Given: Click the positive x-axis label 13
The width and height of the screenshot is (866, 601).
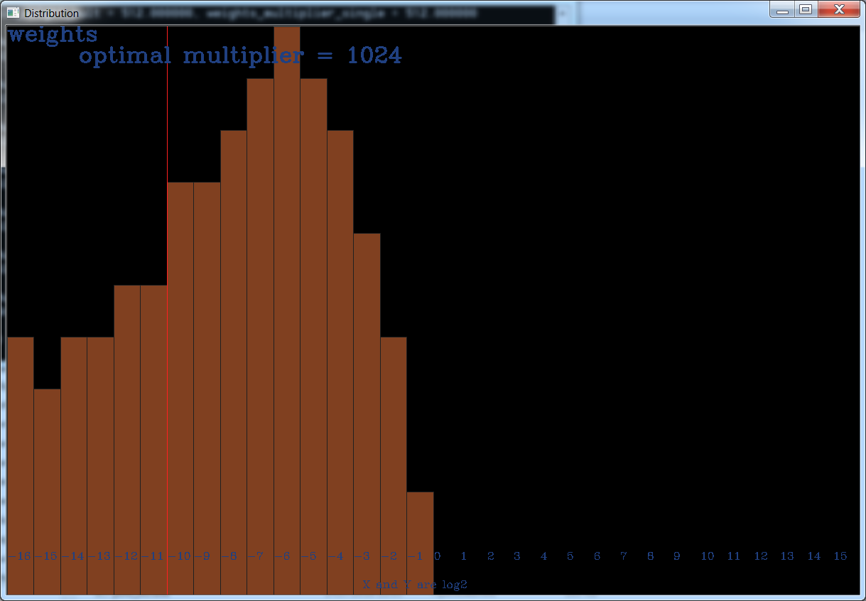Looking at the screenshot, I should (x=787, y=556).
